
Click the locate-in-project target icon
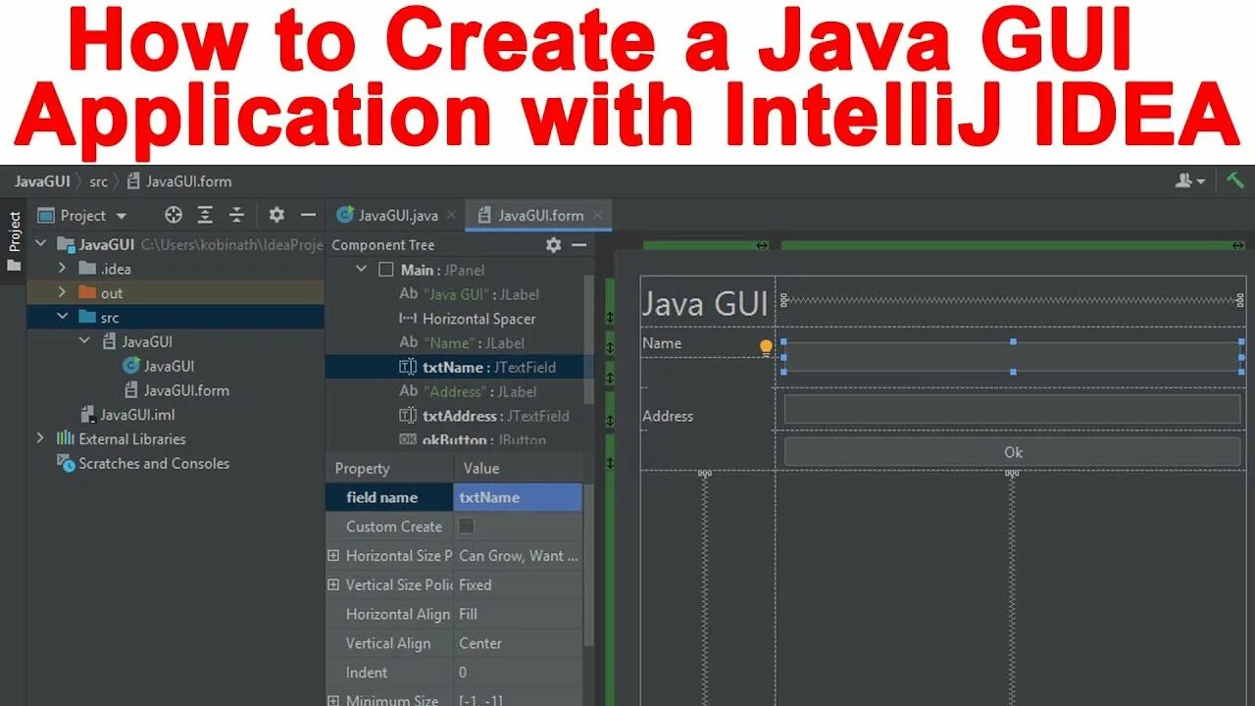click(x=174, y=215)
